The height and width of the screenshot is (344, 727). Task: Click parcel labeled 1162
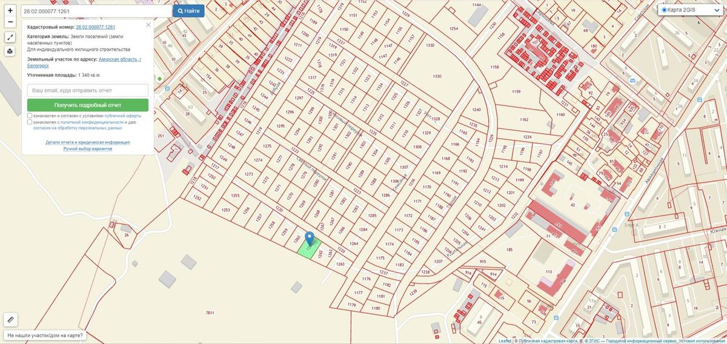(x=524, y=120)
